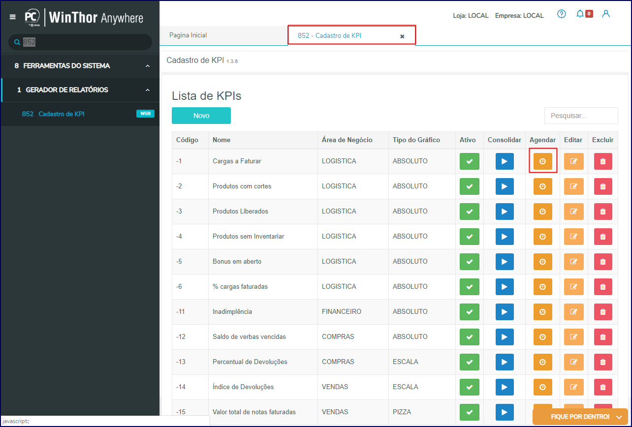Consolidate the Saldo de verbas vencidas KPI
The height and width of the screenshot is (427, 632).
pos(505,337)
